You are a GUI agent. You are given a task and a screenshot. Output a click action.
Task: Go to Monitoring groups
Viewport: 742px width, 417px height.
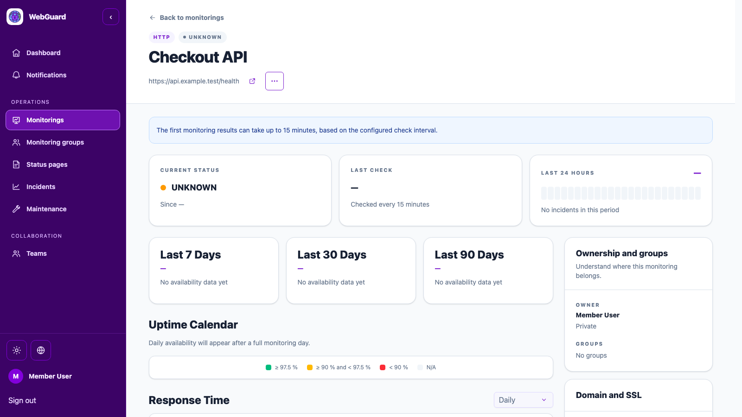(63, 142)
